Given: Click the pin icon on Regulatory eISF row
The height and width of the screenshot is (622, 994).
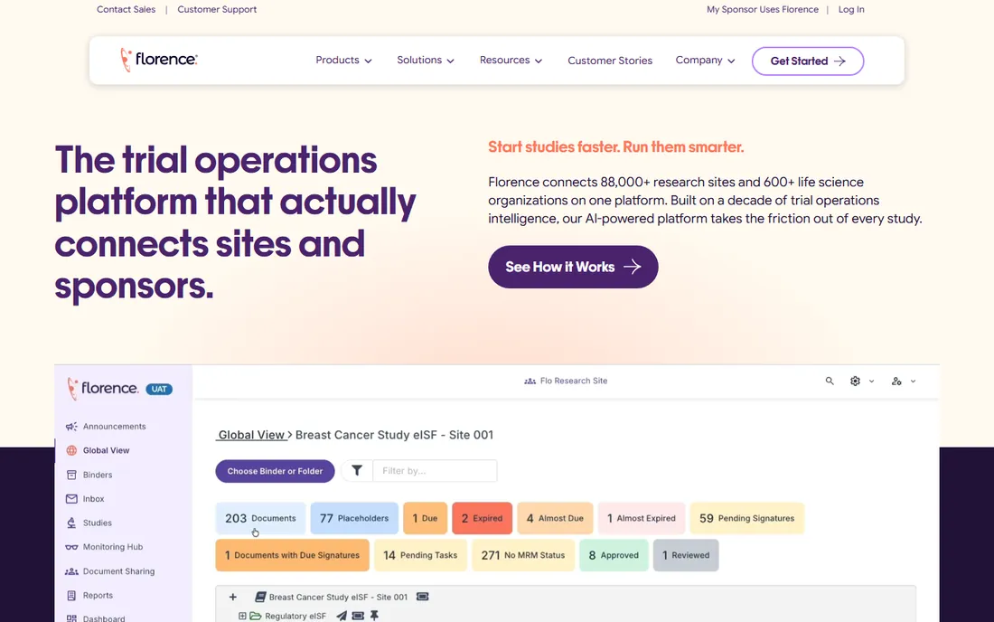Looking at the screenshot, I should click(375, 615).
